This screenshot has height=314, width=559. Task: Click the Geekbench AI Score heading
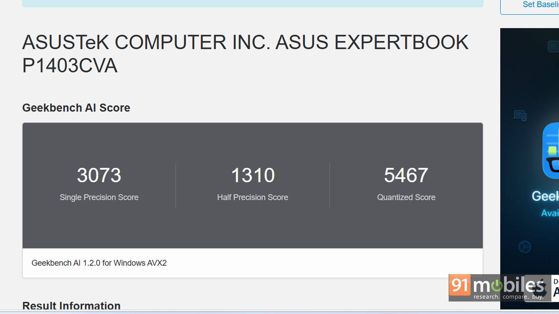(x=76, y=108)
